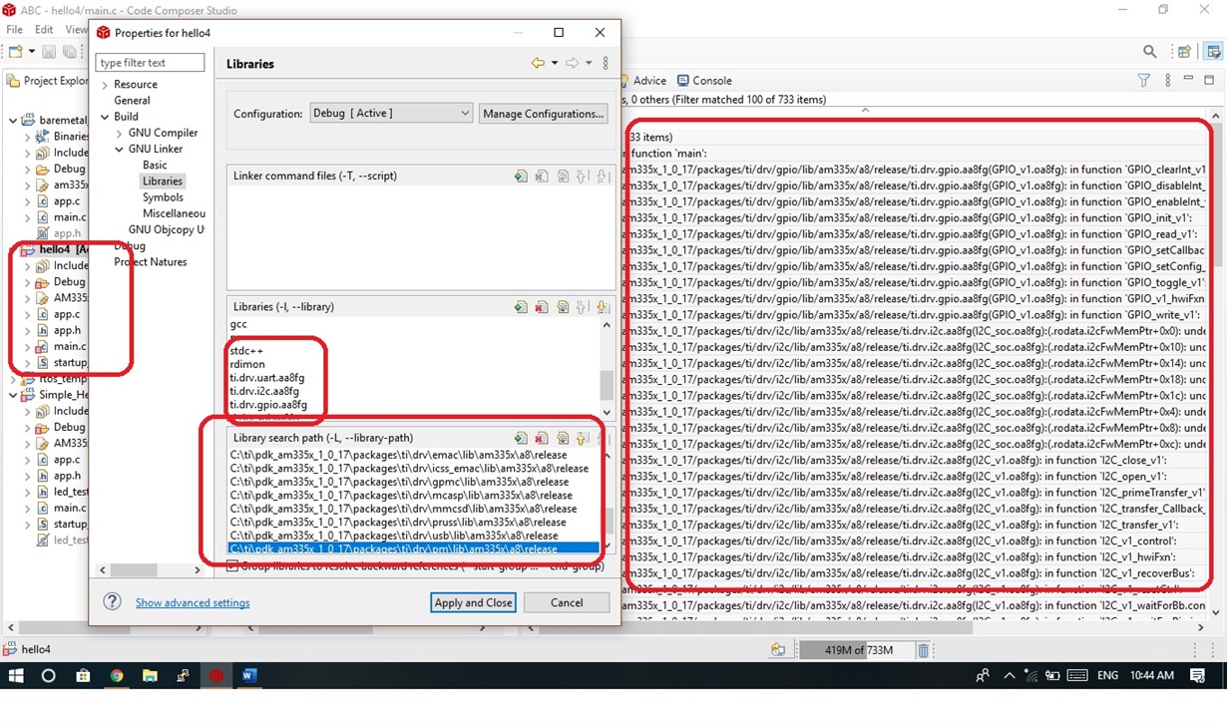
Task: Add a new library to Libraries list
Action: pos(521,307)
